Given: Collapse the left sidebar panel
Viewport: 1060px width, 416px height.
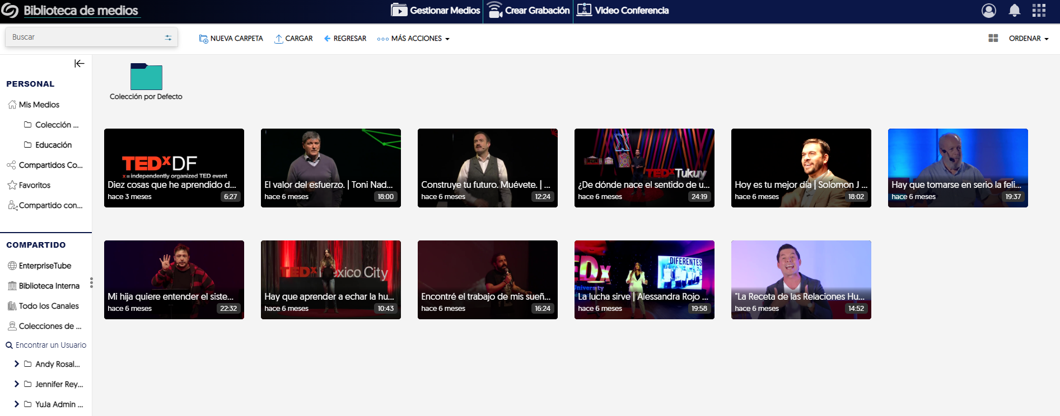Looking at the screenshot, I should coord(80,64).
